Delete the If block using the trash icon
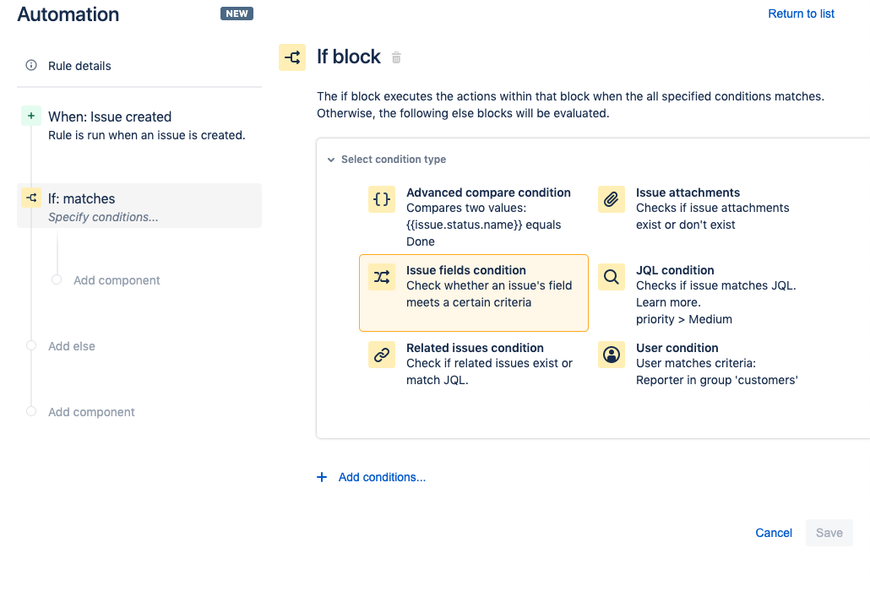 click(396, 57)
